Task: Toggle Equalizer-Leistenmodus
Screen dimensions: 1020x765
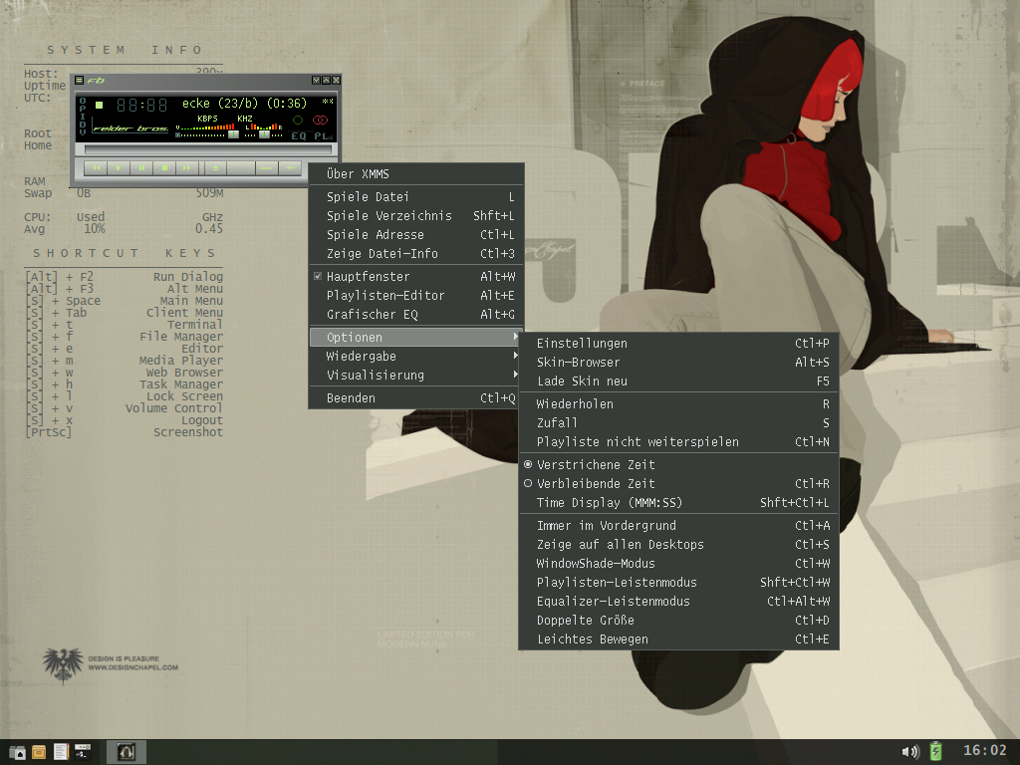Action: tap(678, 601)
